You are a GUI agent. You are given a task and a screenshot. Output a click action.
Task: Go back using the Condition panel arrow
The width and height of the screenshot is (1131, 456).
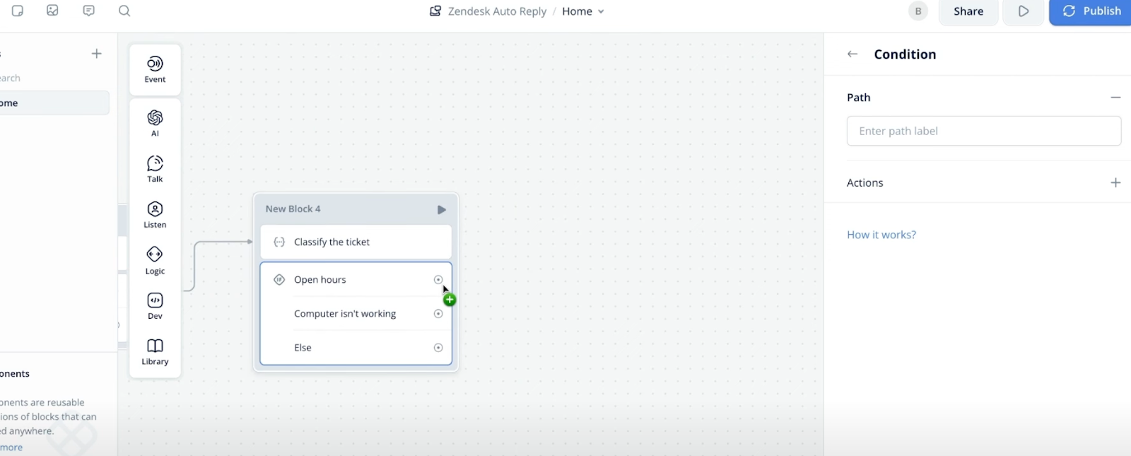tap(852, 54)
